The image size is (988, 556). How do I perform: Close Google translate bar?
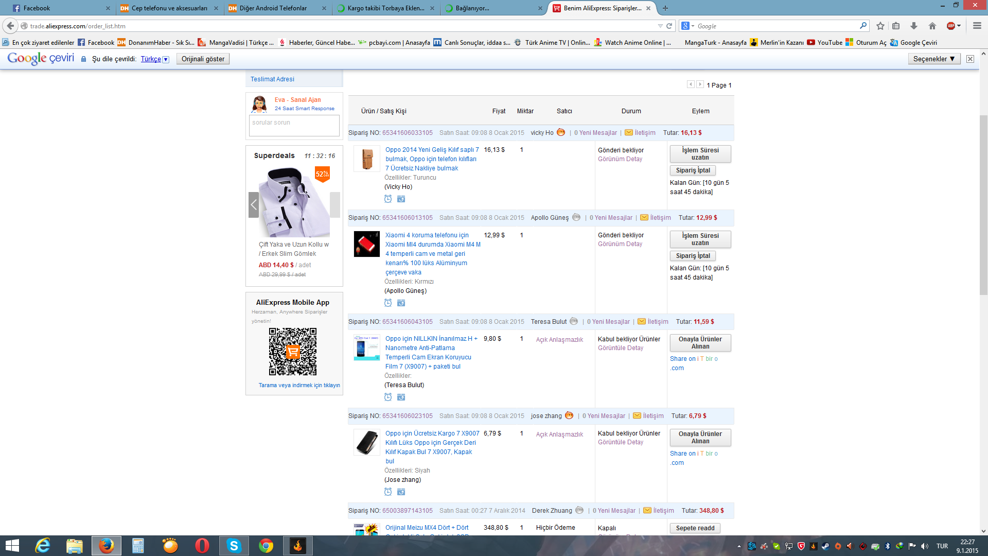pos(970,59)
